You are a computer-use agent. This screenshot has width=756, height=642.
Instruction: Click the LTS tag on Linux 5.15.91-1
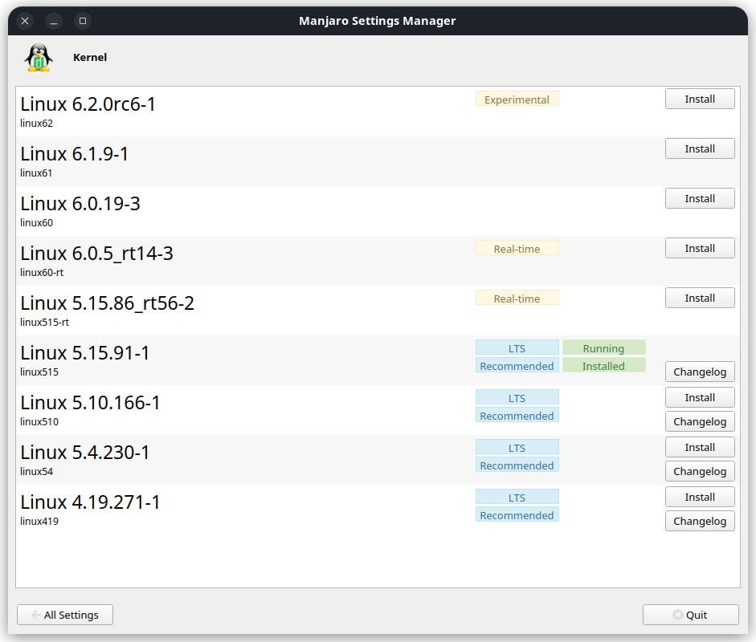coord(517,347)
